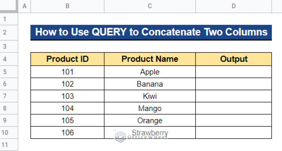Select the cell with 104

[67, 108]
